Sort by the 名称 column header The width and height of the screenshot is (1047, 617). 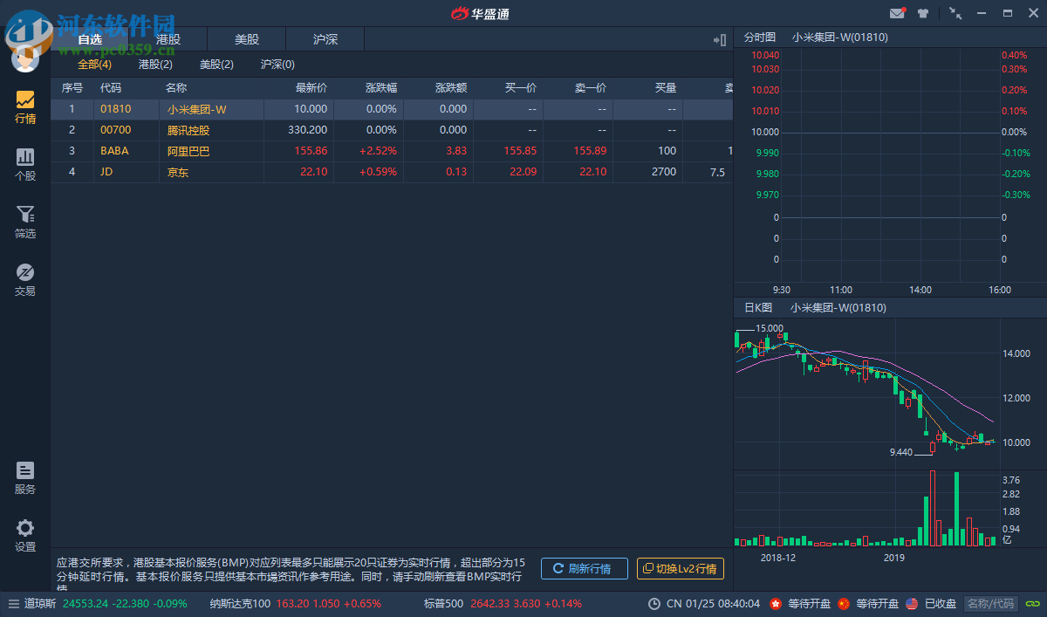click(x=176, y=88)
